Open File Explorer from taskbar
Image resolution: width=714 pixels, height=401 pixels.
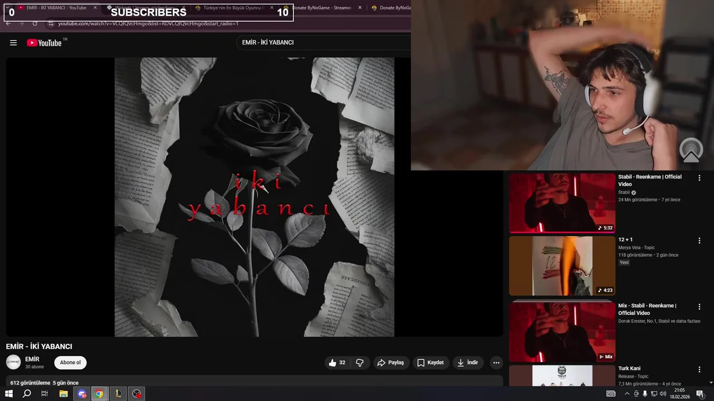(64, 394)
